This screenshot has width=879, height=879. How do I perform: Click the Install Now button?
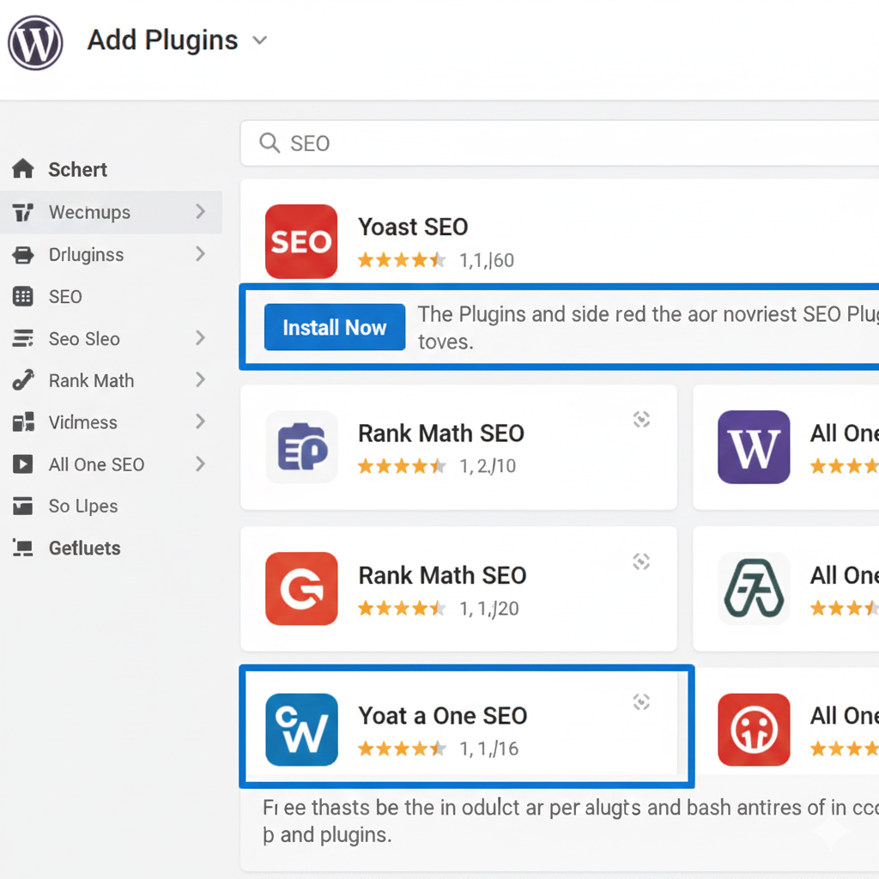(x=335, y=327)
